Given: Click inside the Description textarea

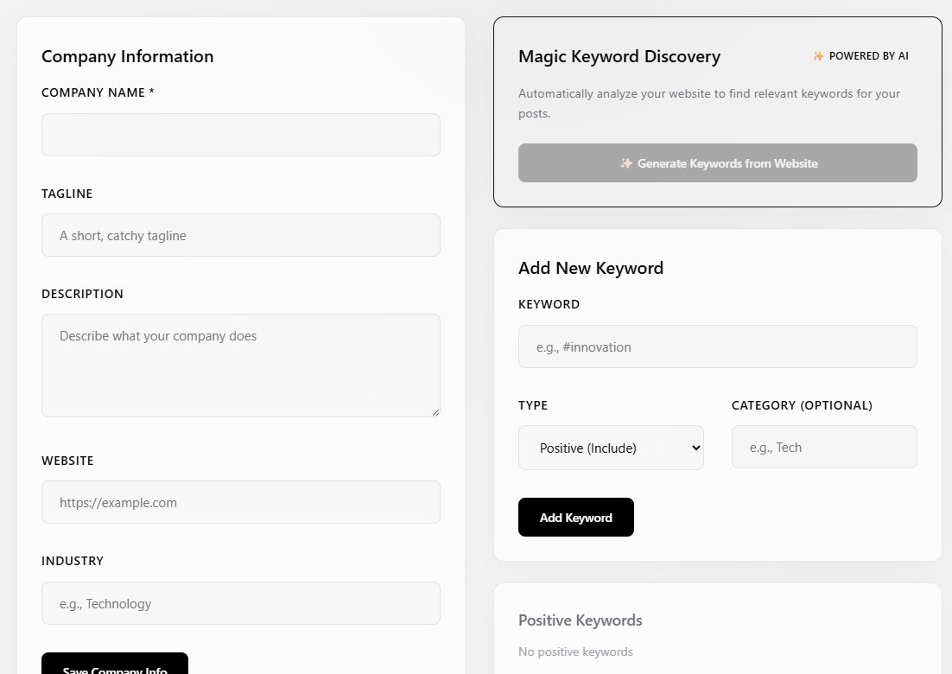Looking at the screenshot, I should 240,363.
